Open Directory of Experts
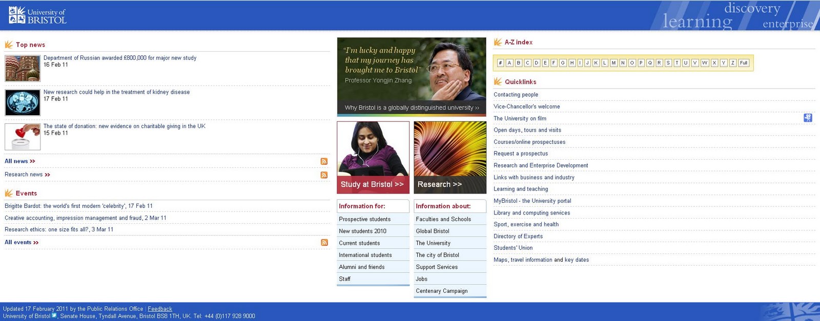The height and width of the screenshot is (321, 820). 518,237
